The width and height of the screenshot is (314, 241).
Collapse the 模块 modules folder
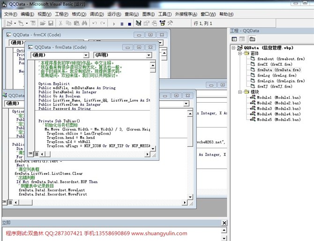(x=239, y=92)
